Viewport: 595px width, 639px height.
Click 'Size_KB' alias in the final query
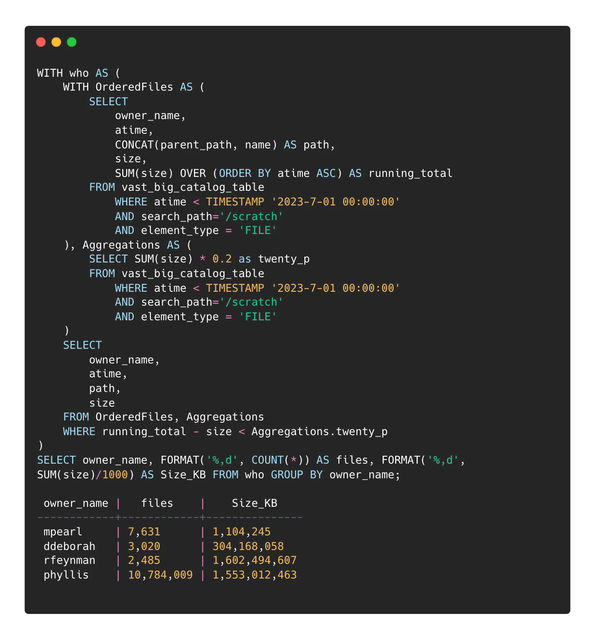(x=183, y=475)
